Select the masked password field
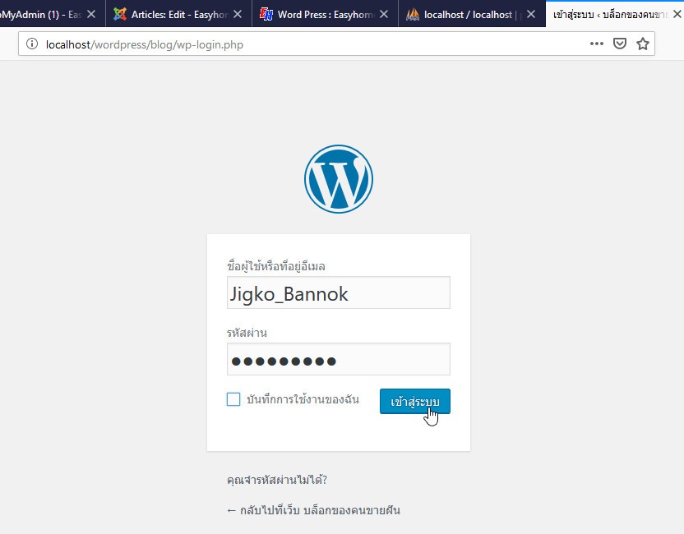The height and width of the screenshot is (534, 684). click(x=338, y=359)
